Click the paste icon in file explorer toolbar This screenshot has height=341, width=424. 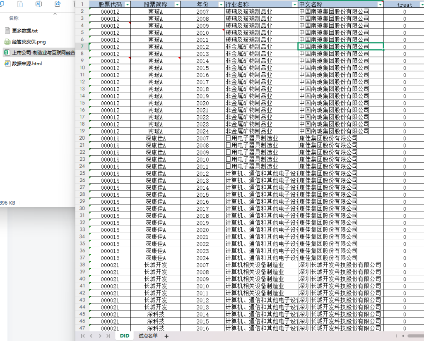click(20, 4)
